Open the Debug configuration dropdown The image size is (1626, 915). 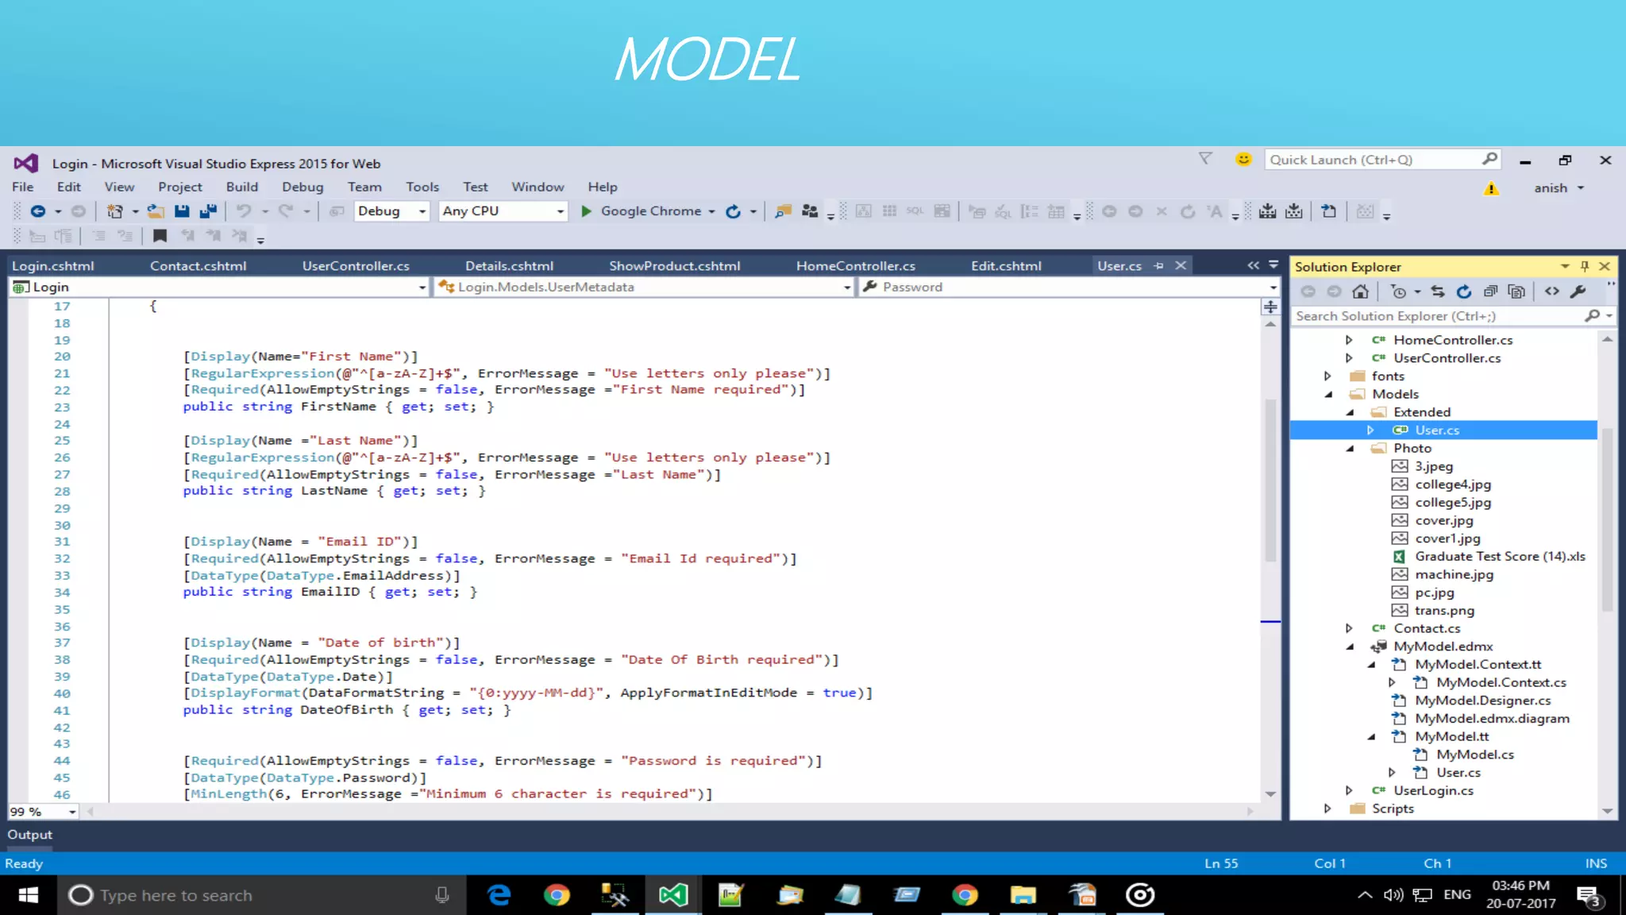422,211
